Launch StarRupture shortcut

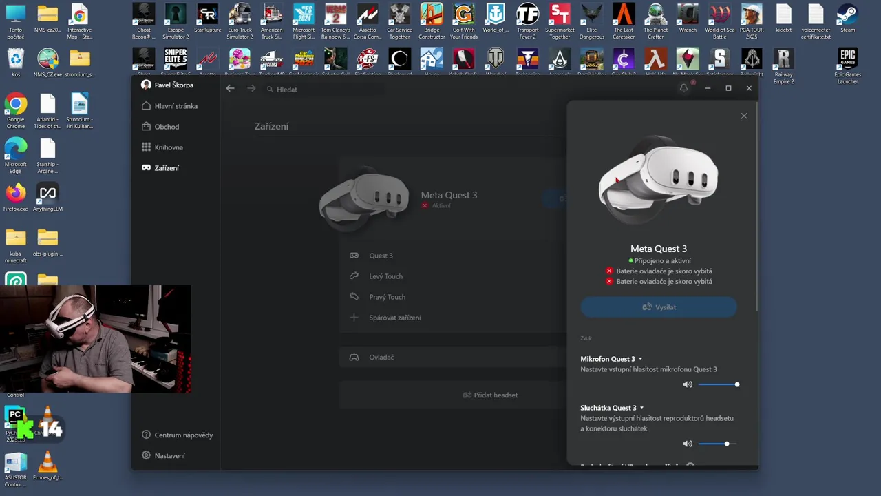coord(207,19)
